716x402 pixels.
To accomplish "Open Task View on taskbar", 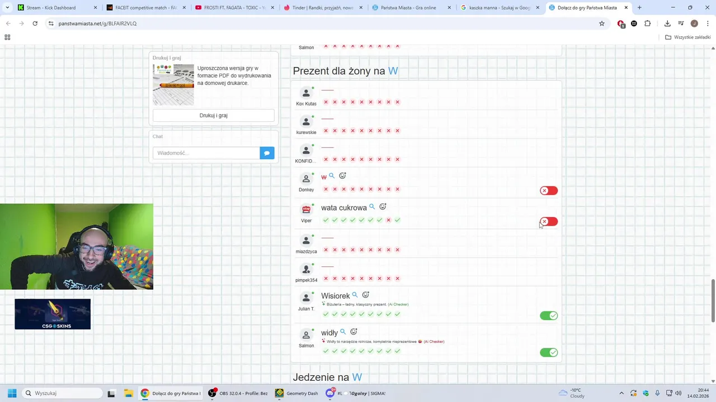I will [111, 393].
